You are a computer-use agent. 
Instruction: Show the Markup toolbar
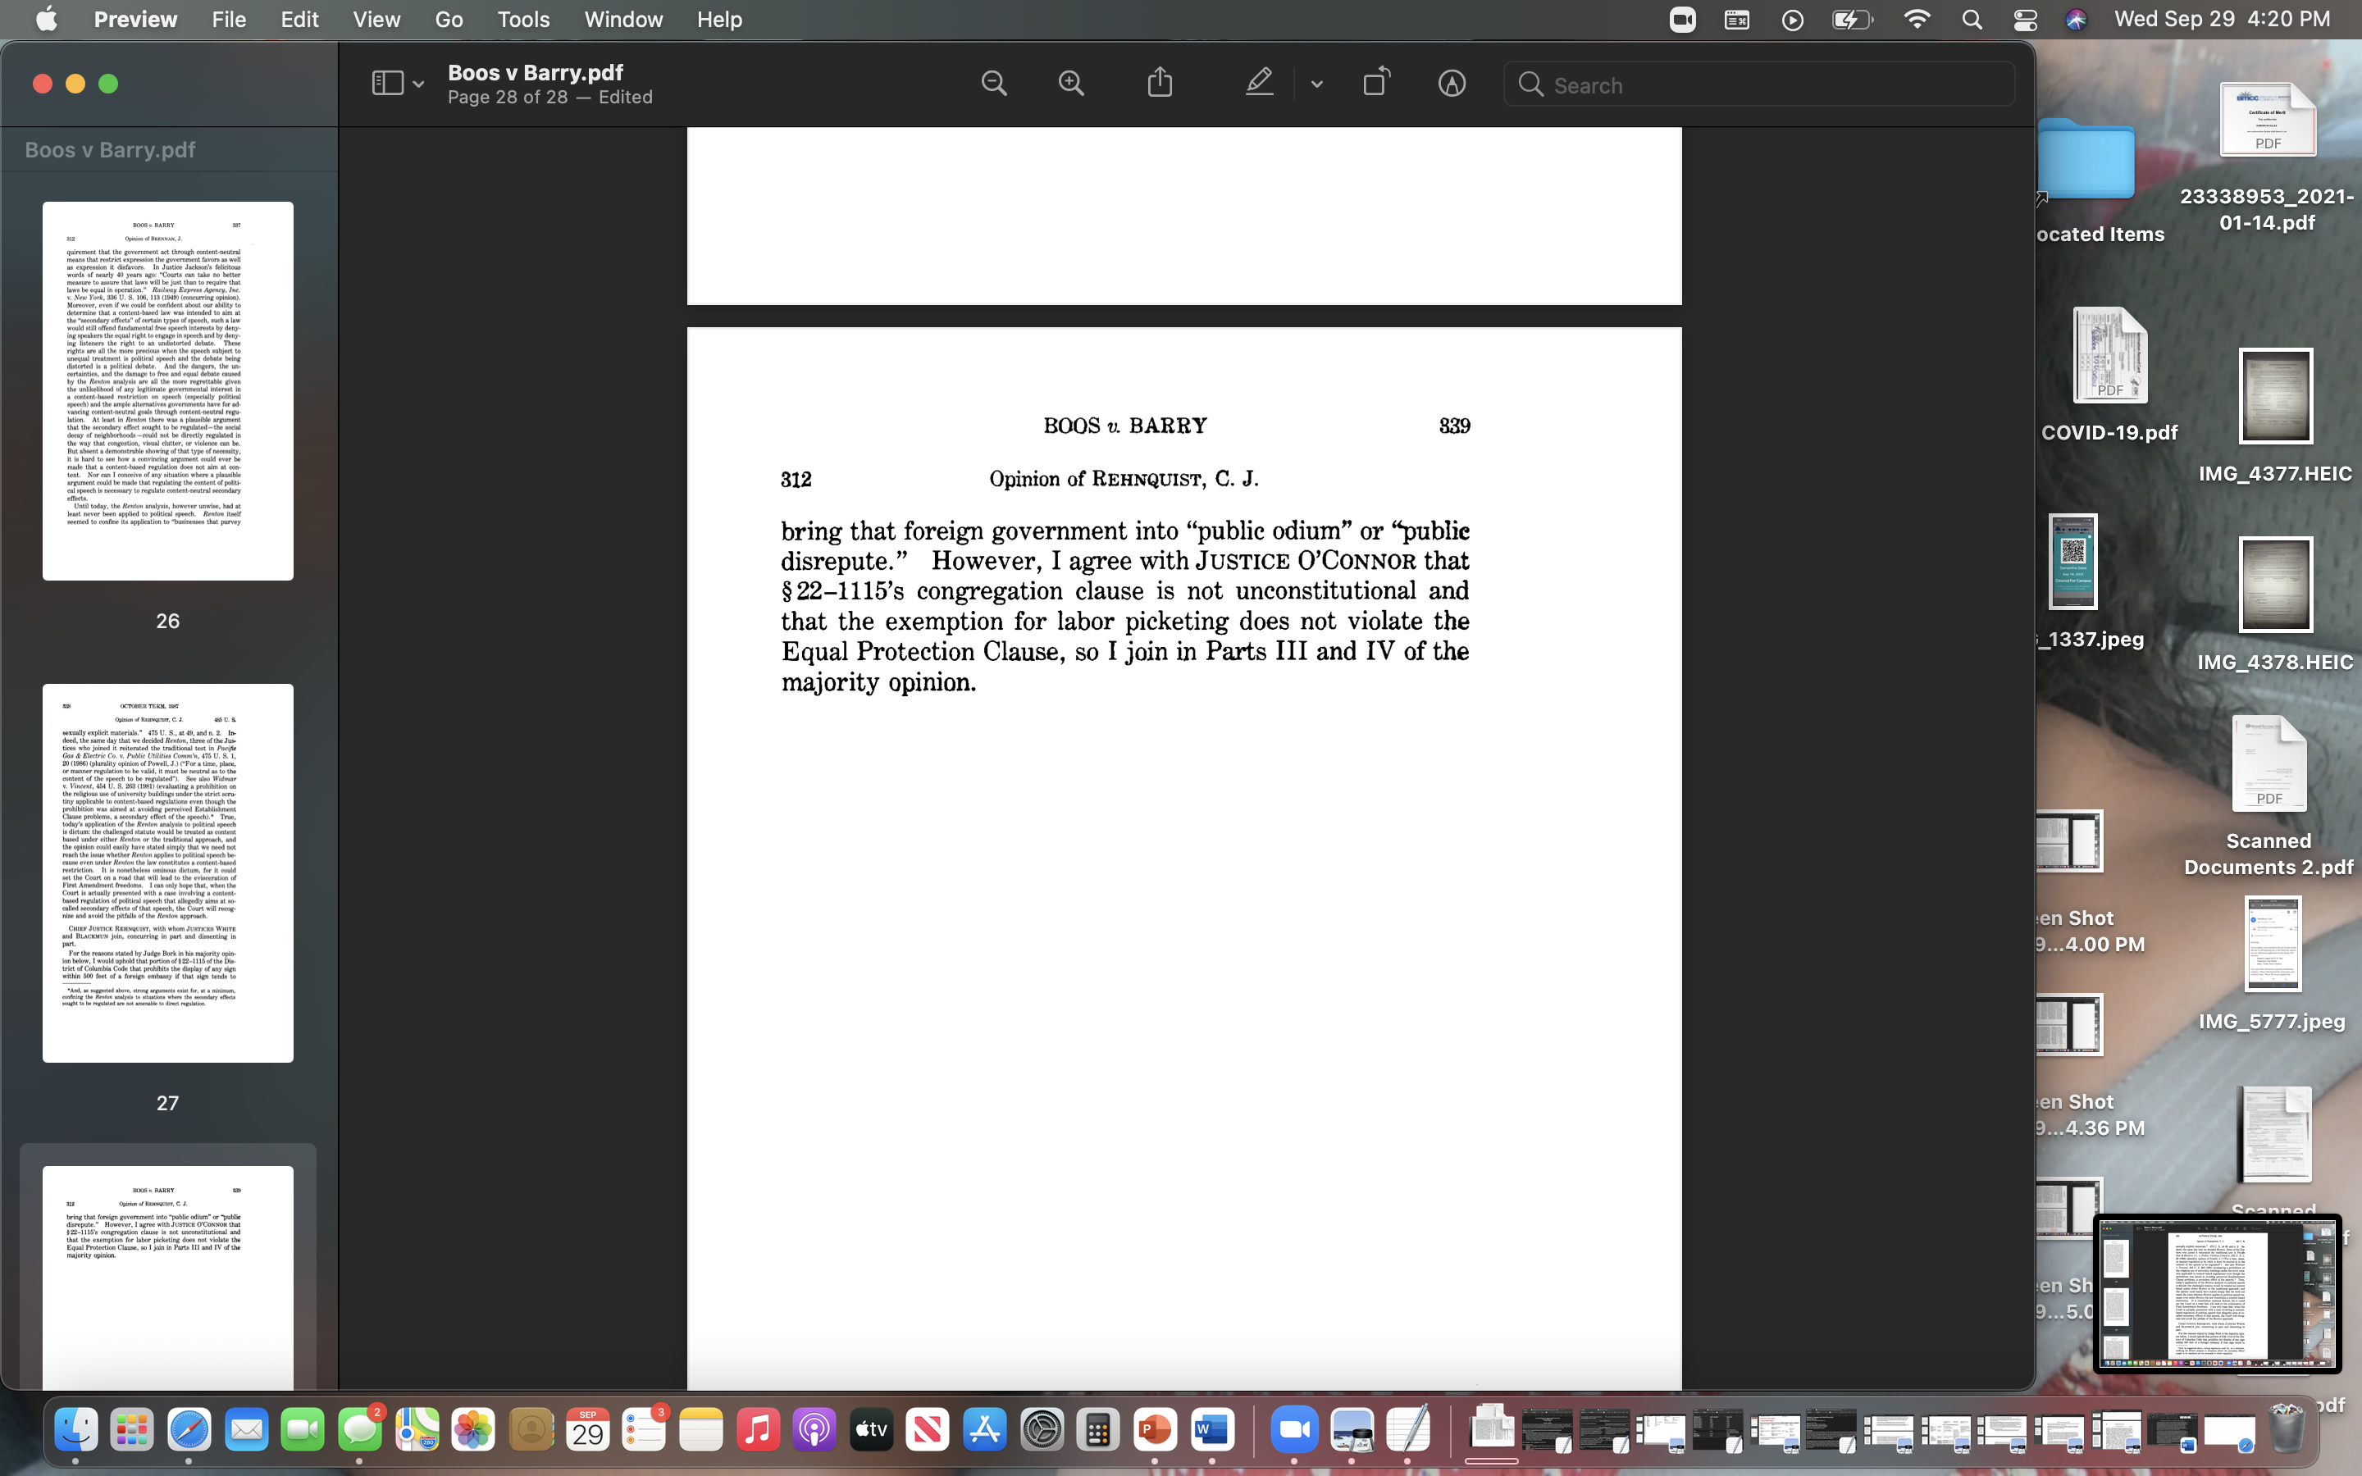pos(1452,84)
